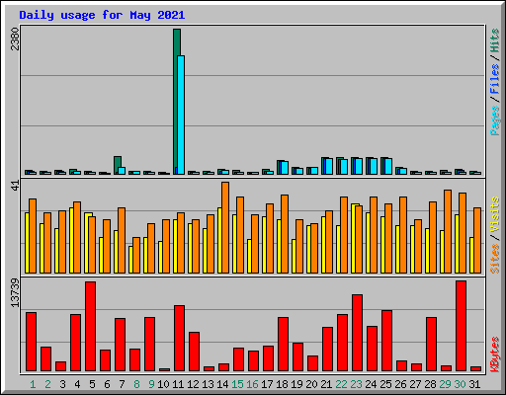Viewport: 506px width, 395px height.
Task: Click day 11 on the date axis
Action: (178, 384)
